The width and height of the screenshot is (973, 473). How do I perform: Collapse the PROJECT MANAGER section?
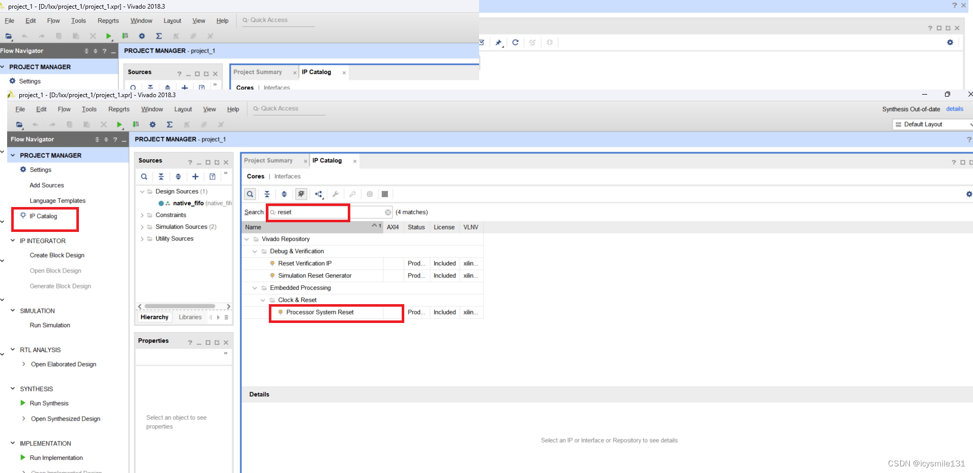[13, 155]
